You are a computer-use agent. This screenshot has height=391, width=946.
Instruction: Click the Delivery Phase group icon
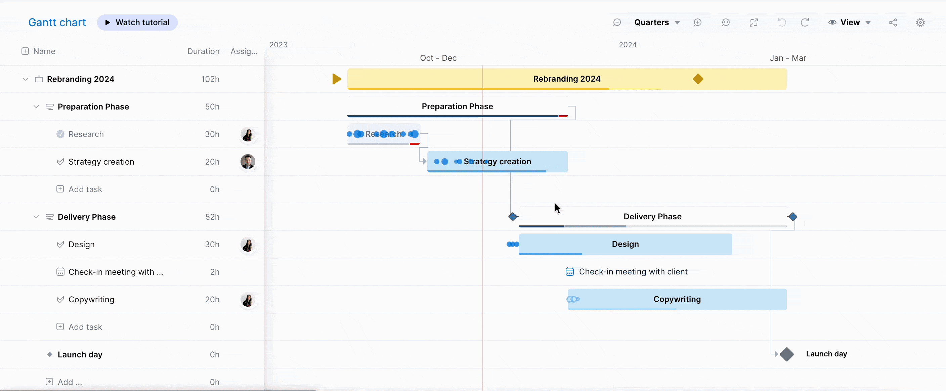pyautogui.click(x=50, y=217)
